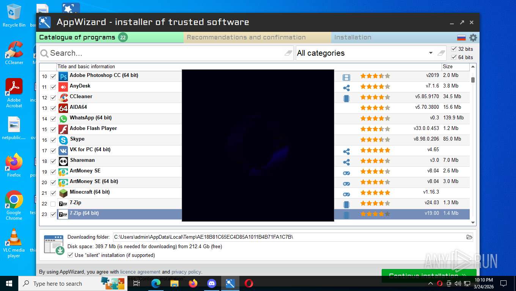Viewport: 516px width, 291px height.
Task: Switch language via the Russian flag icon
Action: click(x=461, y=38)
